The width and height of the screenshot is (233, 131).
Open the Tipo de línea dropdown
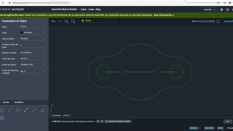click(x=32, y=39)
